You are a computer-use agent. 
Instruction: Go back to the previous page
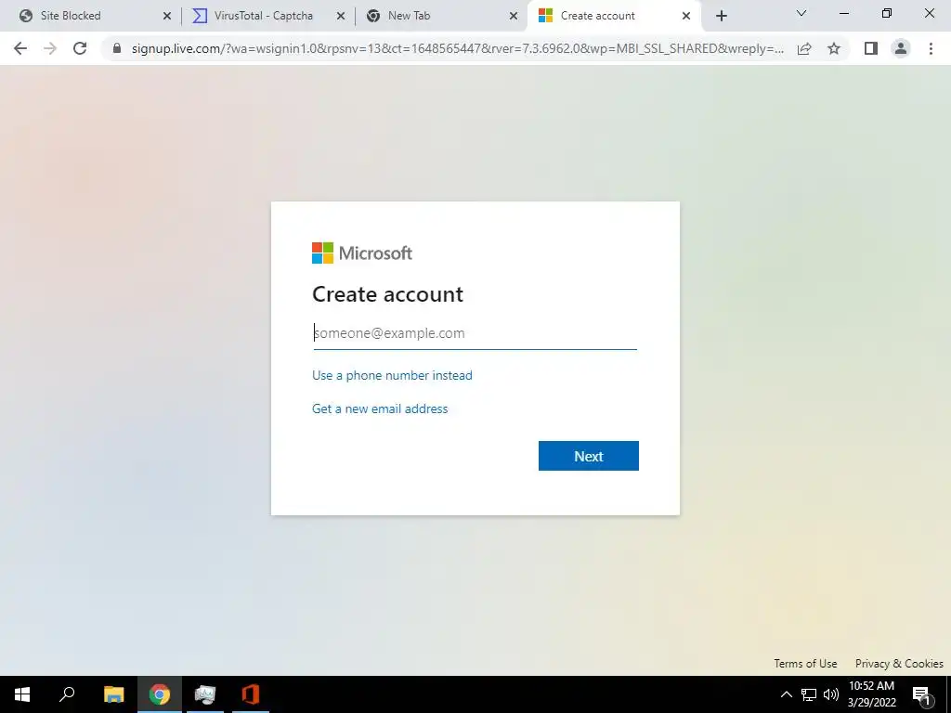click(20, 48)
